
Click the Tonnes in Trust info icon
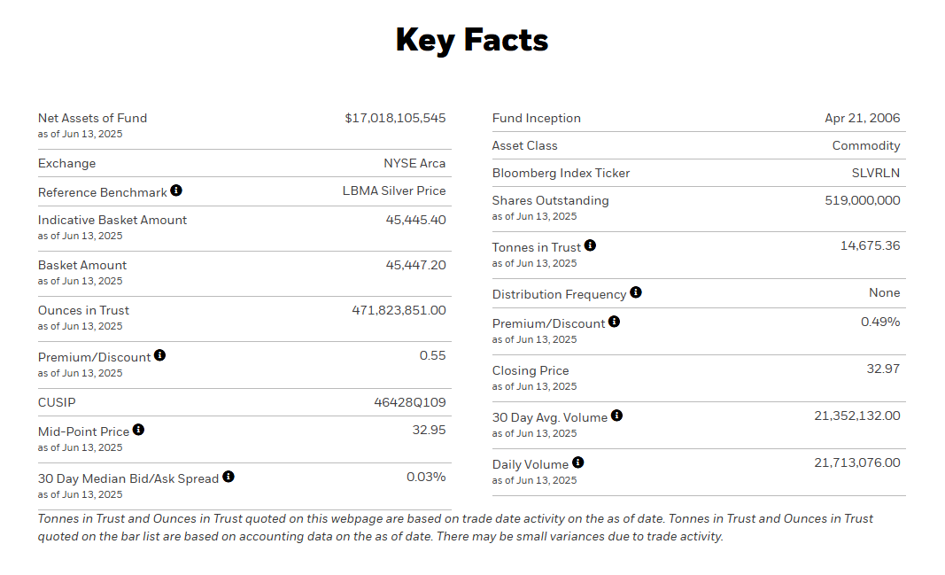(x=591, y=245)
